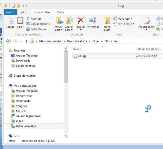Open Copiar para folder button

click(69, 24)
